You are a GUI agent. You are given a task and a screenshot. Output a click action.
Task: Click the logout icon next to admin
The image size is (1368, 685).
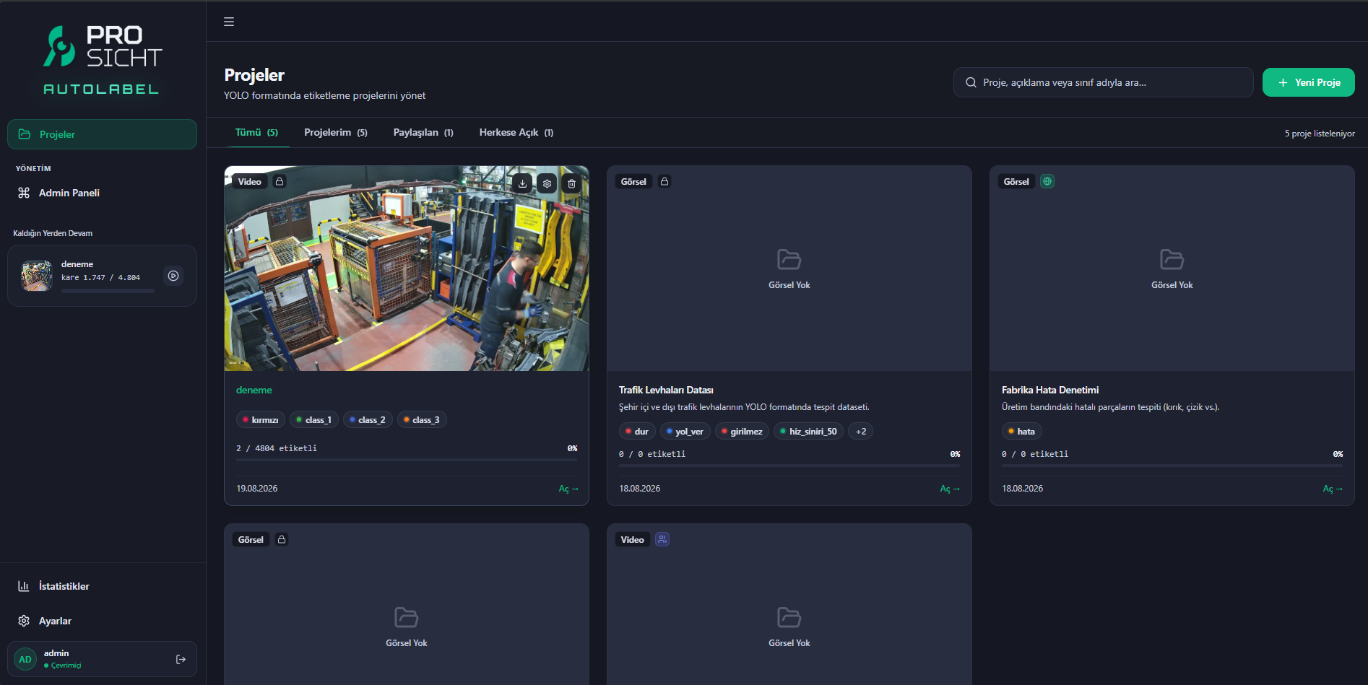pos(181,659)
